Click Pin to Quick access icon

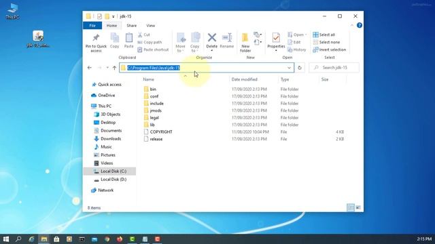pos(96,38)
